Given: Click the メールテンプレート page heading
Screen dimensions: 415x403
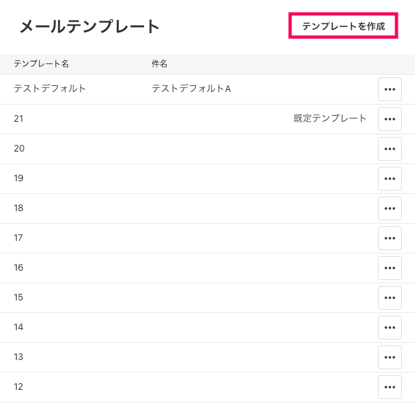Looking at the screenshot, I should [89, 26].
